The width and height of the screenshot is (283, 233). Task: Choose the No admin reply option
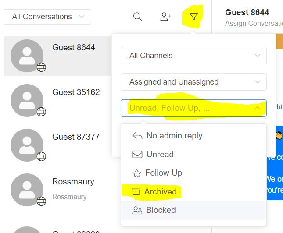[193, 136]
